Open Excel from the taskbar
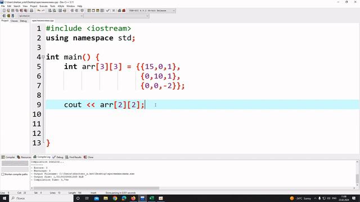 [151, 198]
